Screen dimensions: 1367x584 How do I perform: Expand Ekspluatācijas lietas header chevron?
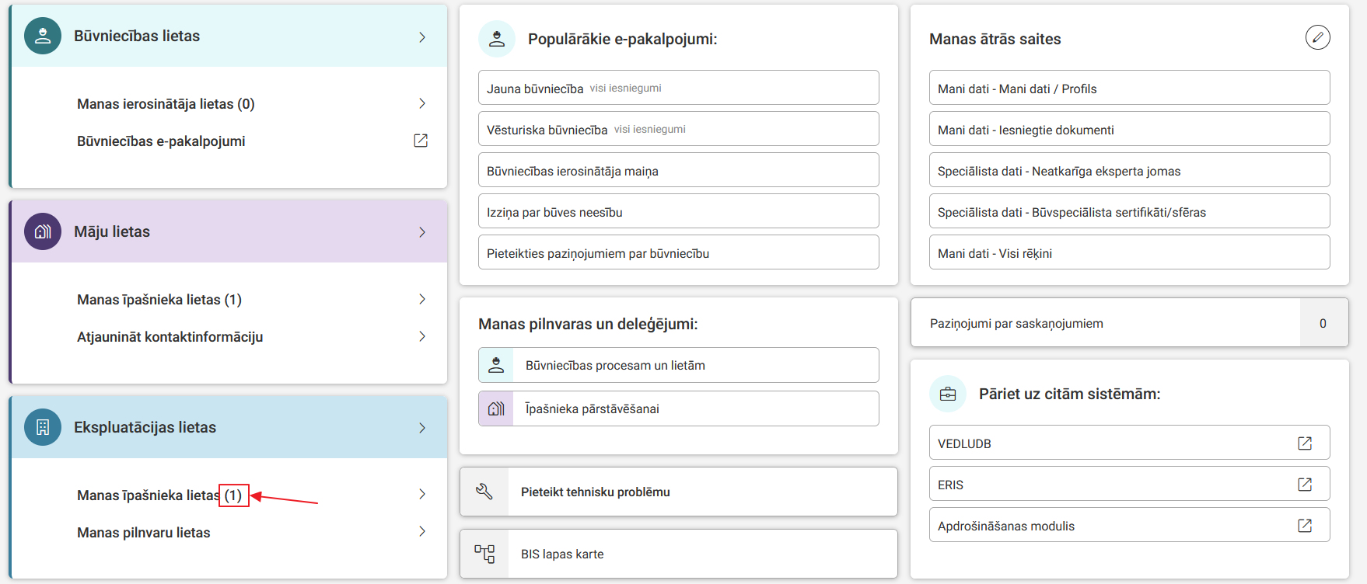tap(422, 428)
